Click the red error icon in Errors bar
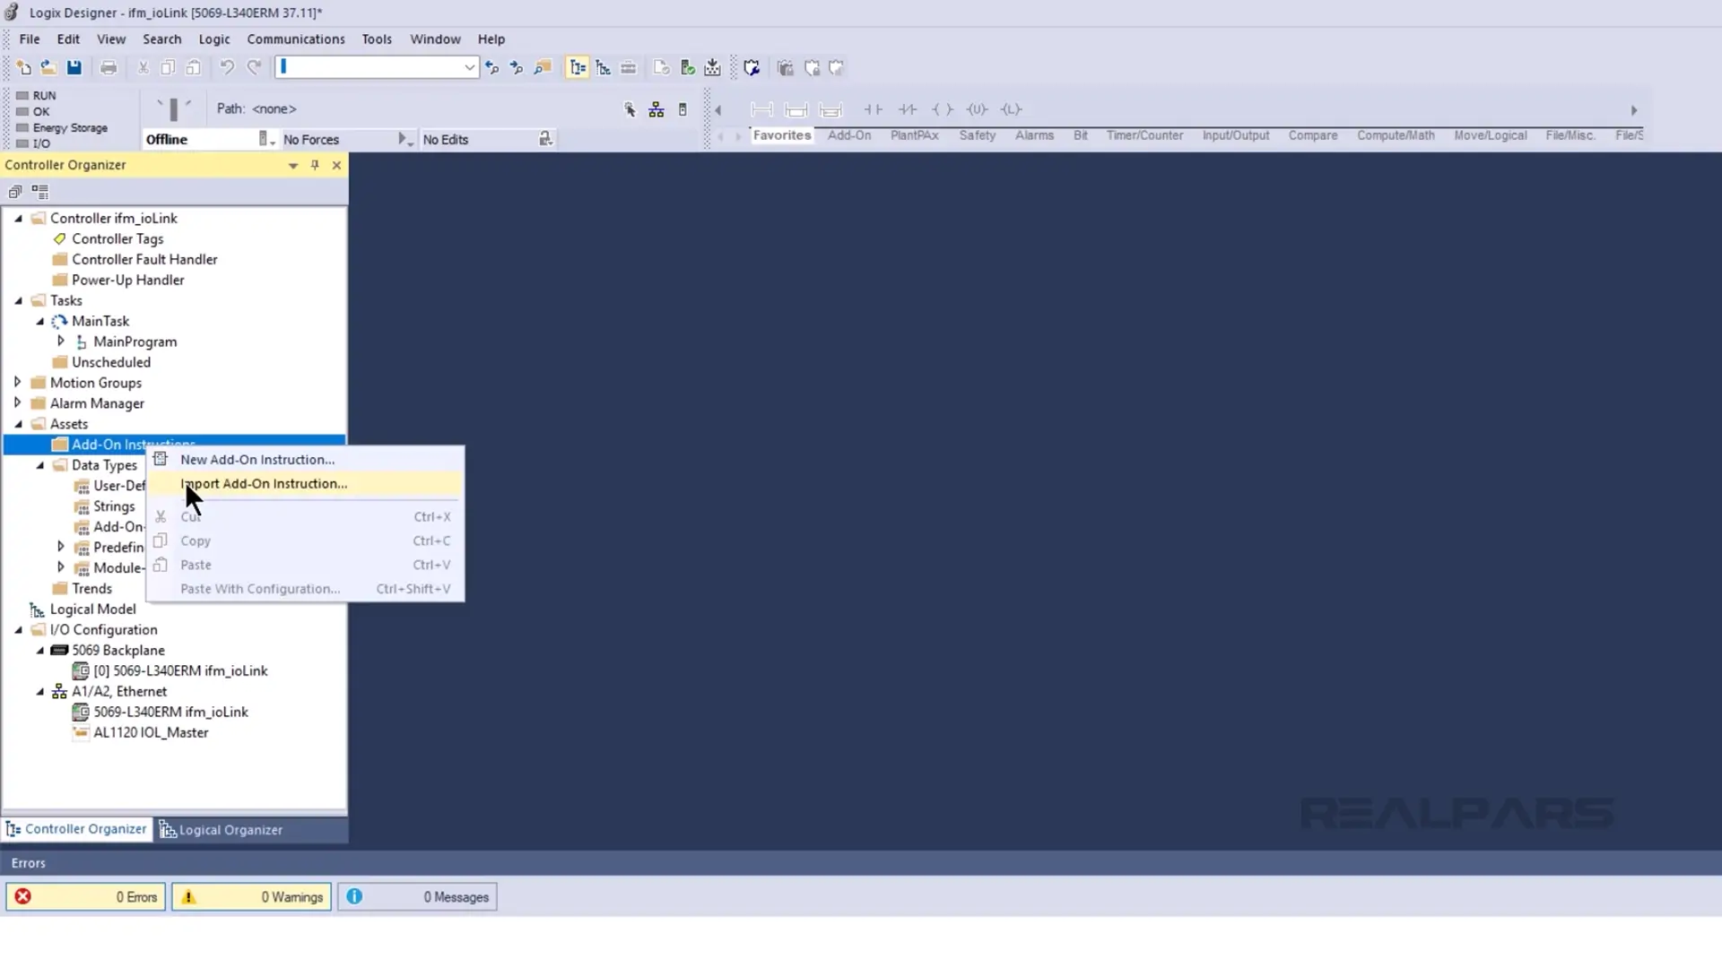1722x968 pixels. click(23, 896)
